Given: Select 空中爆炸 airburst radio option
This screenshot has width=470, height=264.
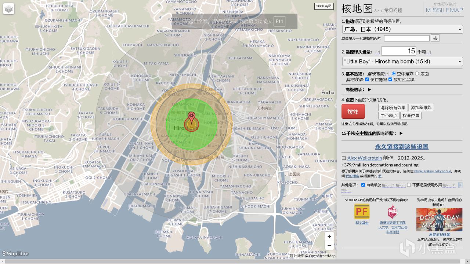Looking at the screenshot, I should pos(394,73).
